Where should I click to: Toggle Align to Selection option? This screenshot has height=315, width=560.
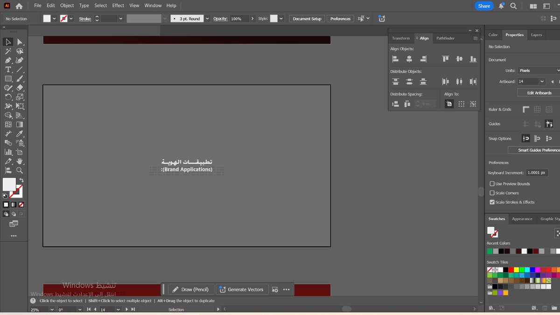[462, 104]
